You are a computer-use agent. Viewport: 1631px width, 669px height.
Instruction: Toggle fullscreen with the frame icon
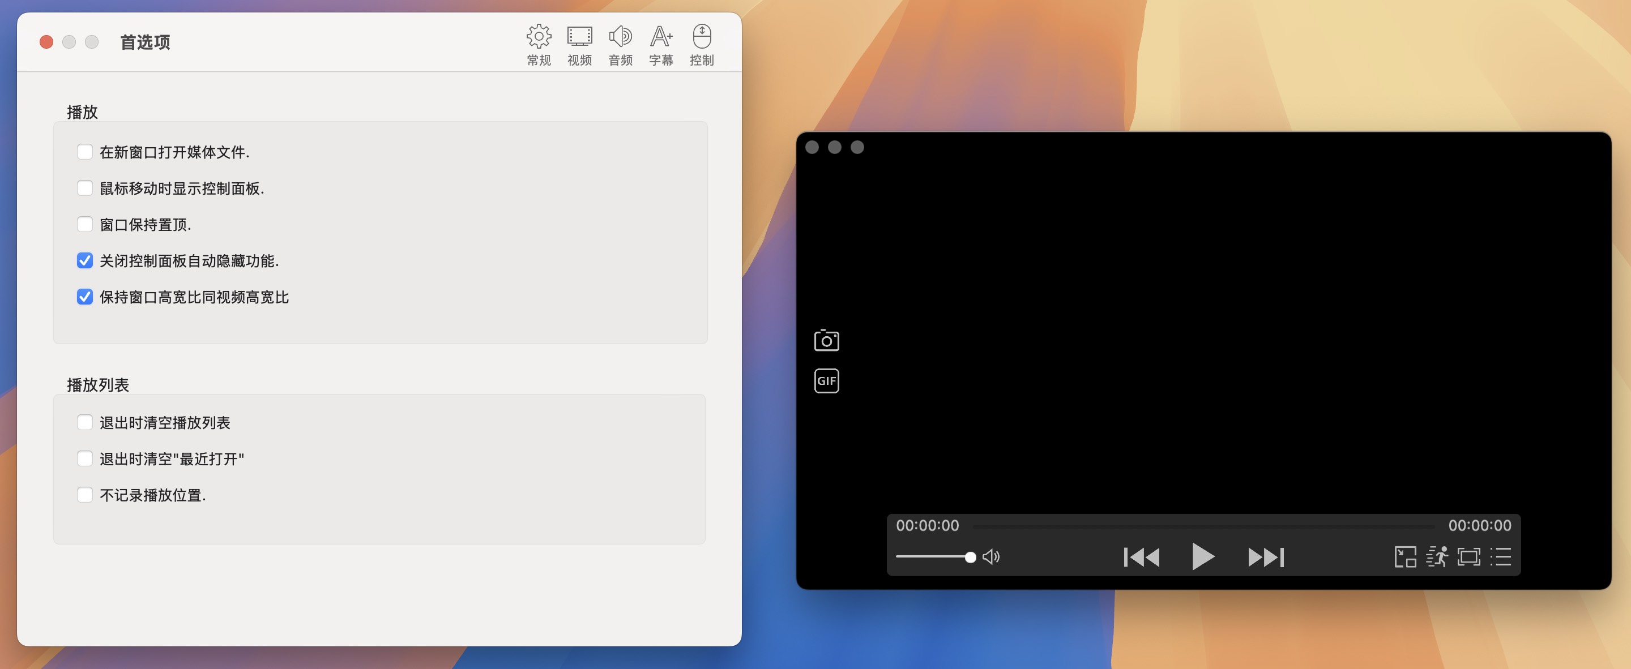1469,557
